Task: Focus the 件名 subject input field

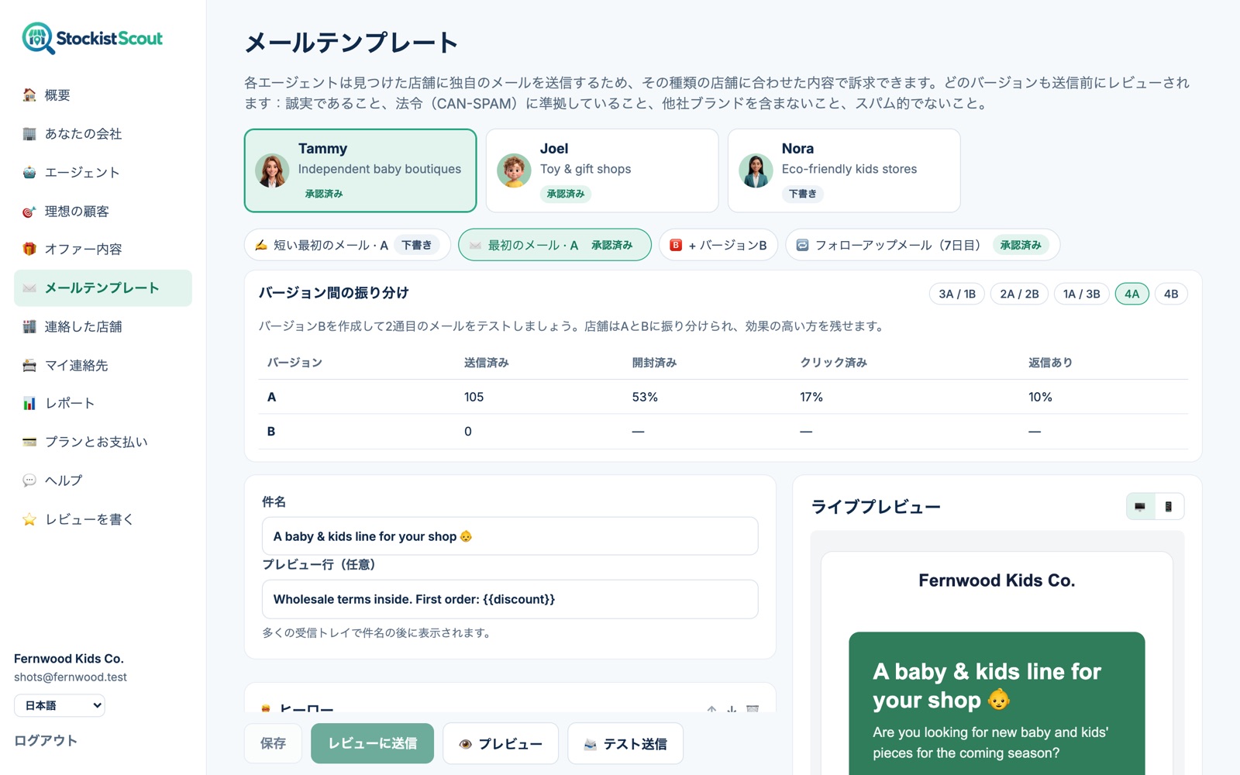Action: tap(510, 536)
